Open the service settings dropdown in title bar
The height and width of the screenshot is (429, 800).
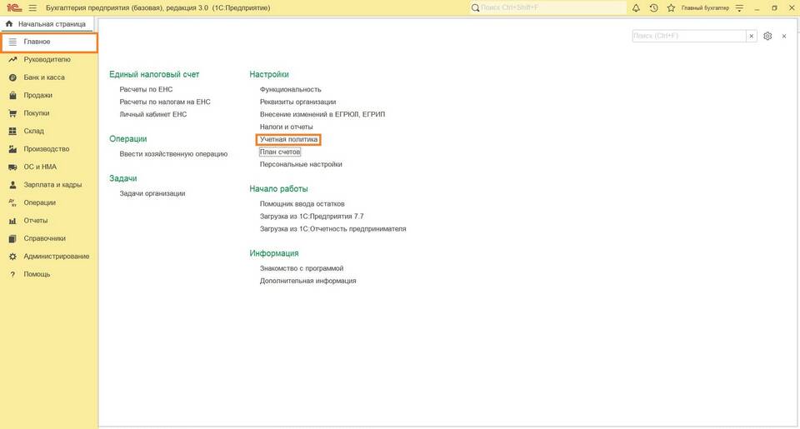pyautogui.click(x=738, y=7)
